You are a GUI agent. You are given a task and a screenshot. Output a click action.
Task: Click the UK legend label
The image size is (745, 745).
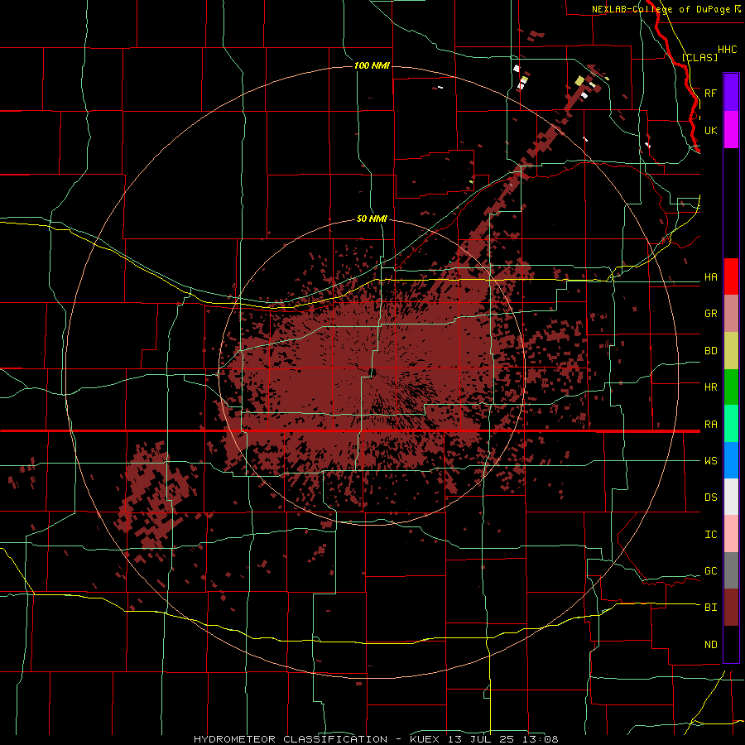point(711,130)
